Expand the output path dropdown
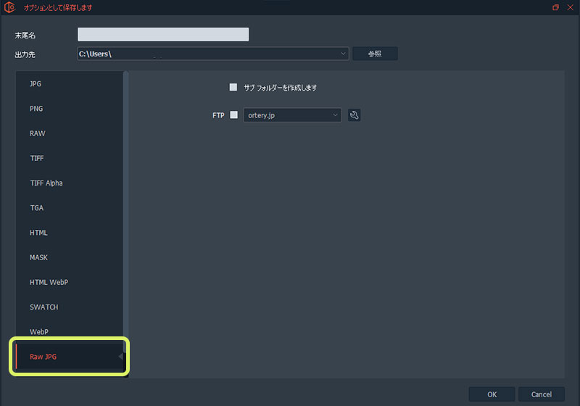 (x=343, y=54)
